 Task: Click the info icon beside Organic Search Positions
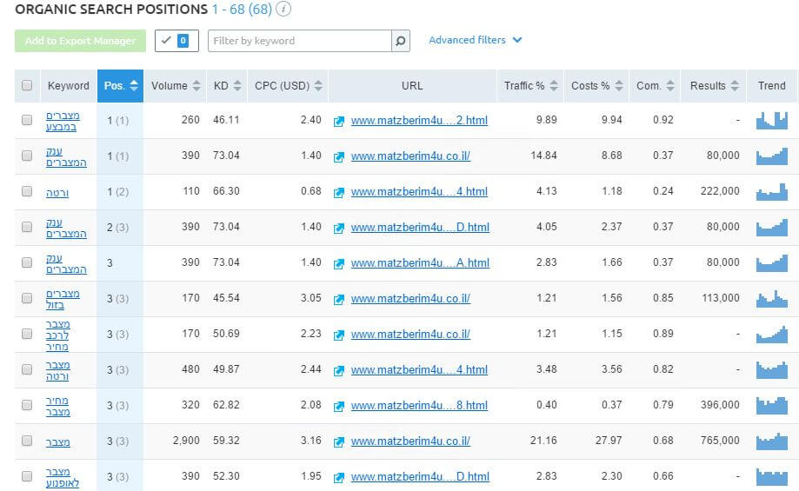pyautogui.click(x=283, y=10)
